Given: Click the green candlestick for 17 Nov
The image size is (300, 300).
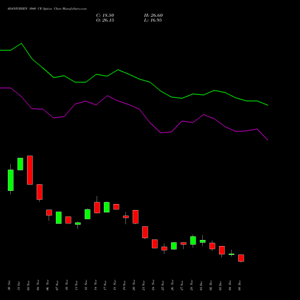Looking at the screenshot, I should 107,207.
